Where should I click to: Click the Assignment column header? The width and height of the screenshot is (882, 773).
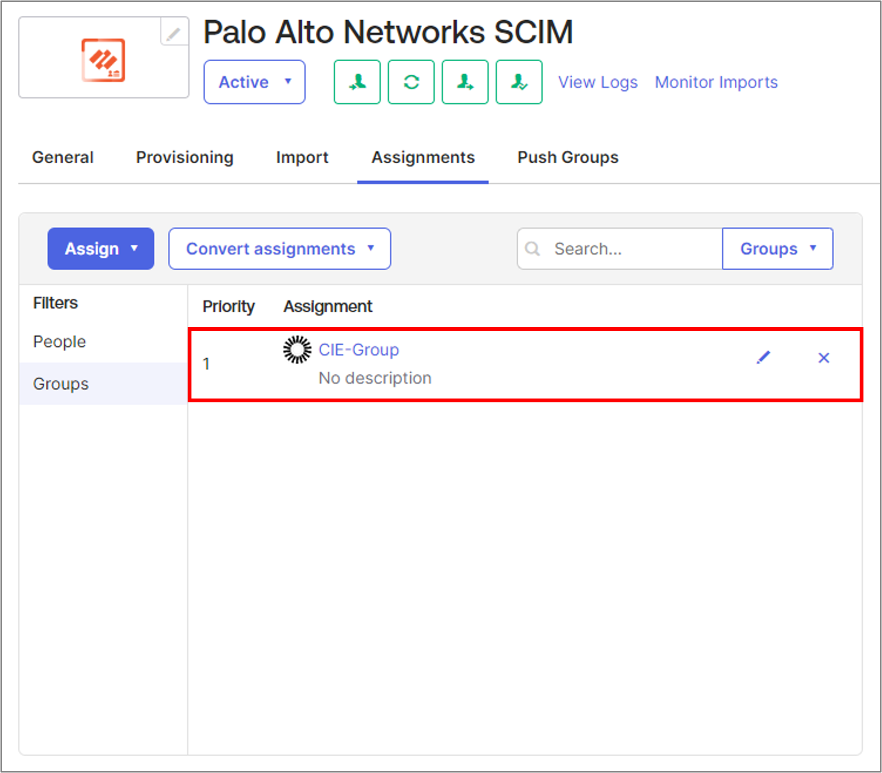coord(328,306)
